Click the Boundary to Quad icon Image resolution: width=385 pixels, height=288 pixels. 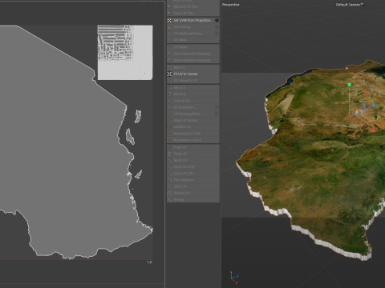[169, 140]
